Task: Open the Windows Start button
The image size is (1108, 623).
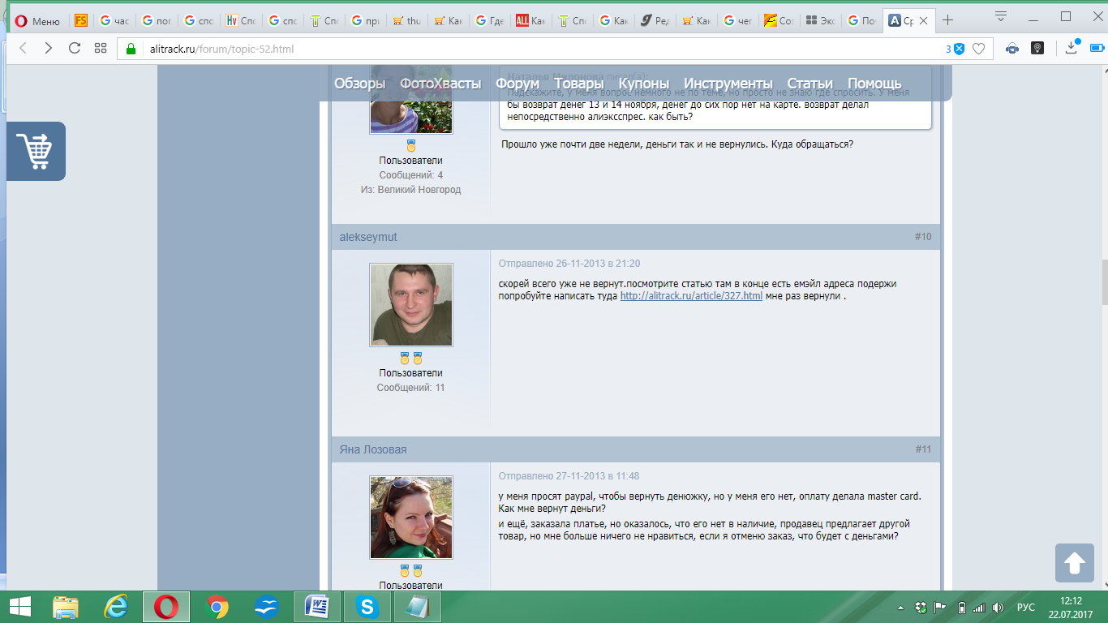Action: pyautogui.click(x=19, y=607)
